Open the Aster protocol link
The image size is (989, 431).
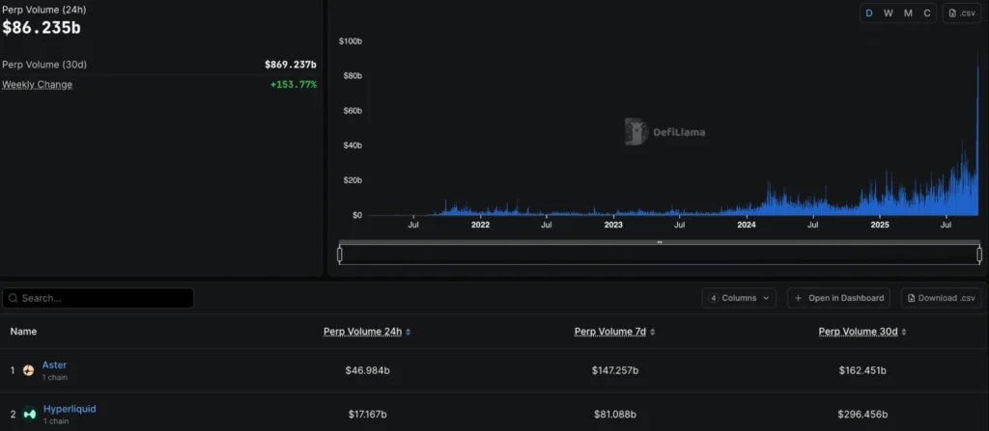tap(54, 364)
